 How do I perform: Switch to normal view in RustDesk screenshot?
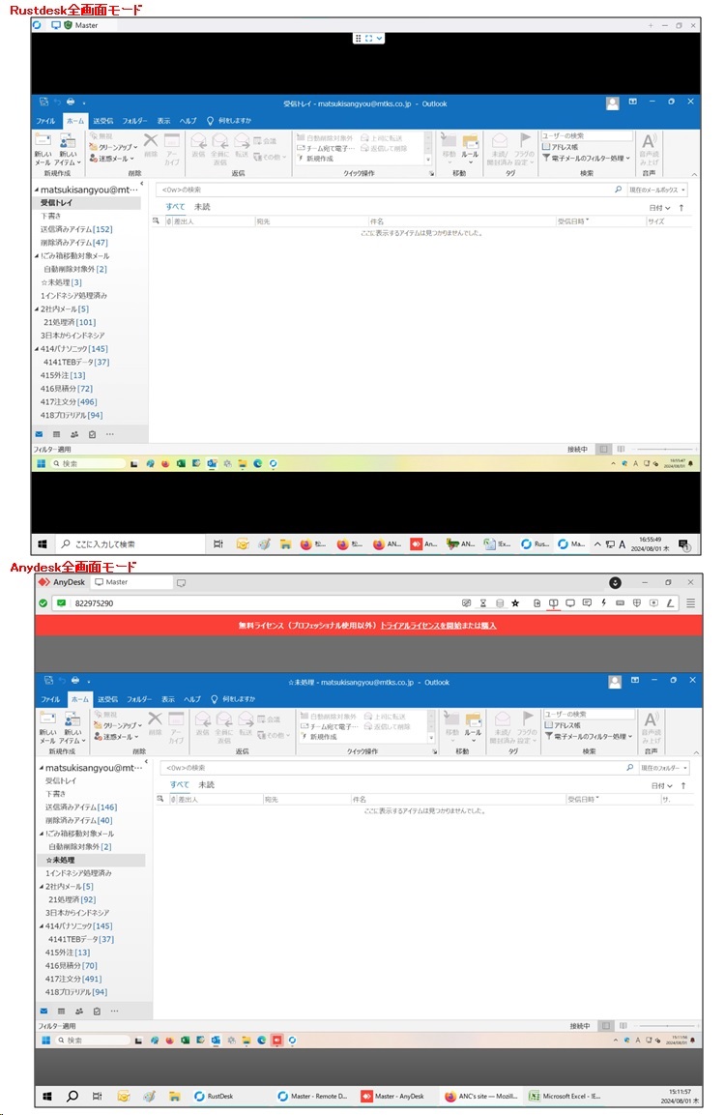604,449
